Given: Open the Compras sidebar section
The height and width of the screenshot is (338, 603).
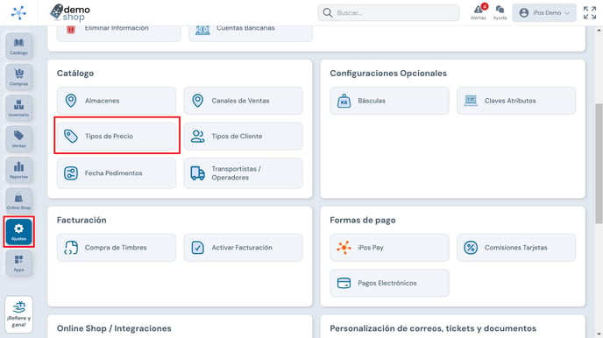Looking at the screenshot, I should click(19, 77).
